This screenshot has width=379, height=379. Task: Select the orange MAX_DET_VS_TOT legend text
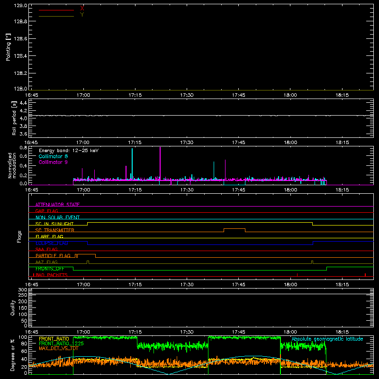[59, 348]
